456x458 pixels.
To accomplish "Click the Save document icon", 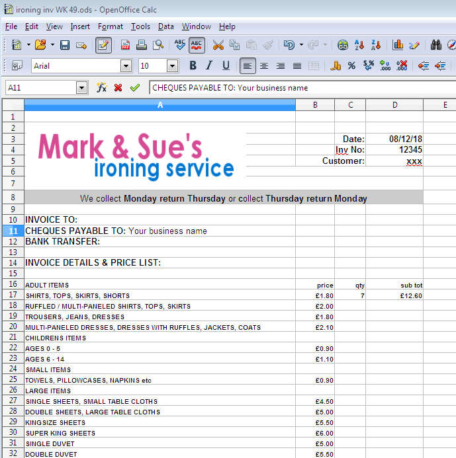I will point(65,45).
